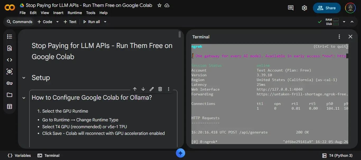Click the notebook title text
The image size is (361, 160).
tap(89, 5)
